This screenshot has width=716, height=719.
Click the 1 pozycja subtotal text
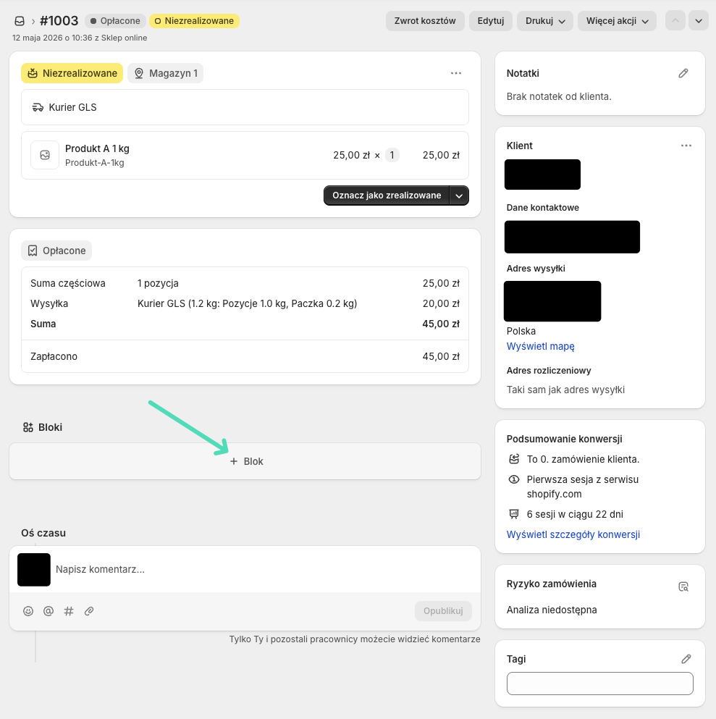coord(158,283)
